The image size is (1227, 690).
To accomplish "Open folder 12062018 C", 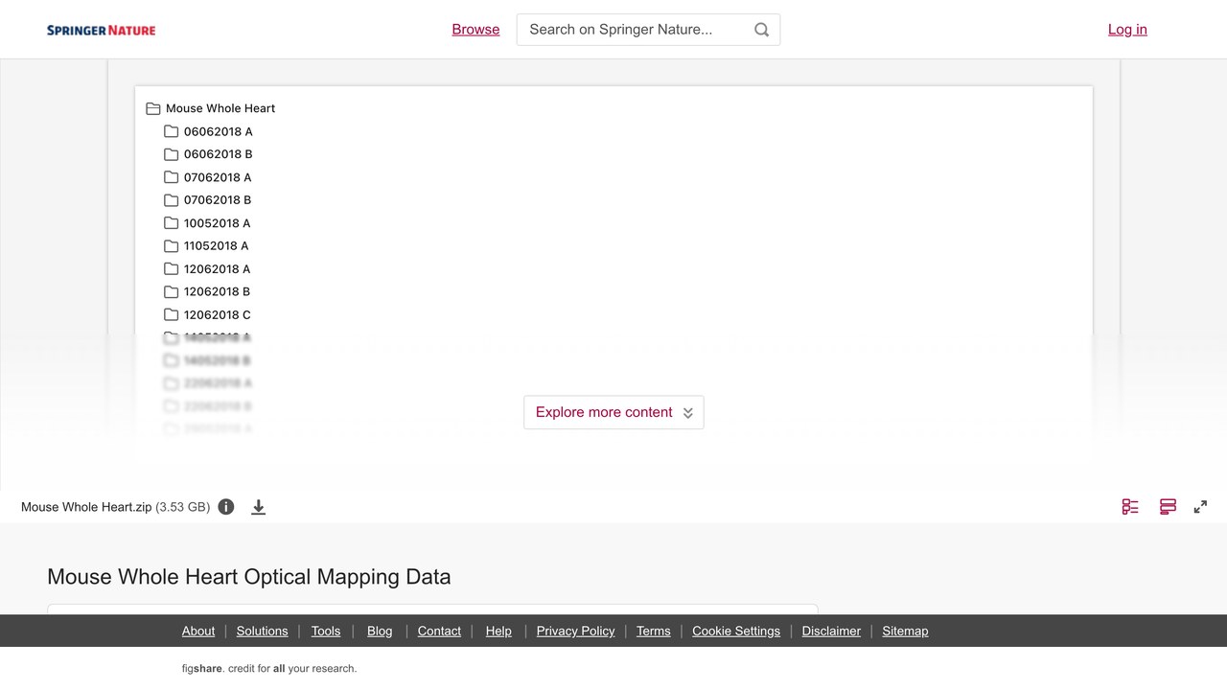I will [x=207, y=315].
